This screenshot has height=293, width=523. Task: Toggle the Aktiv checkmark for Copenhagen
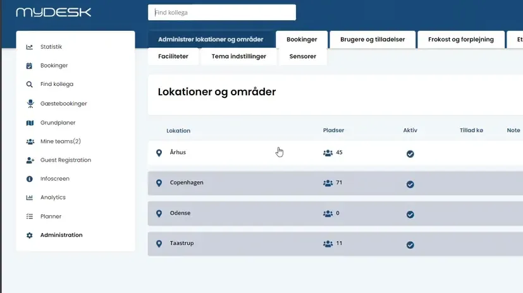click(x=410, y=184)
